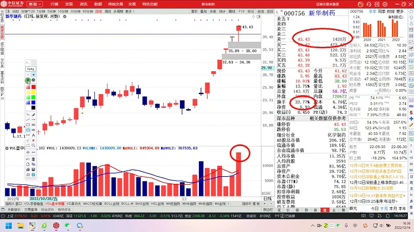
Task: Open news 12月12日新增概念:抗流感
Action: coord(371,188)
